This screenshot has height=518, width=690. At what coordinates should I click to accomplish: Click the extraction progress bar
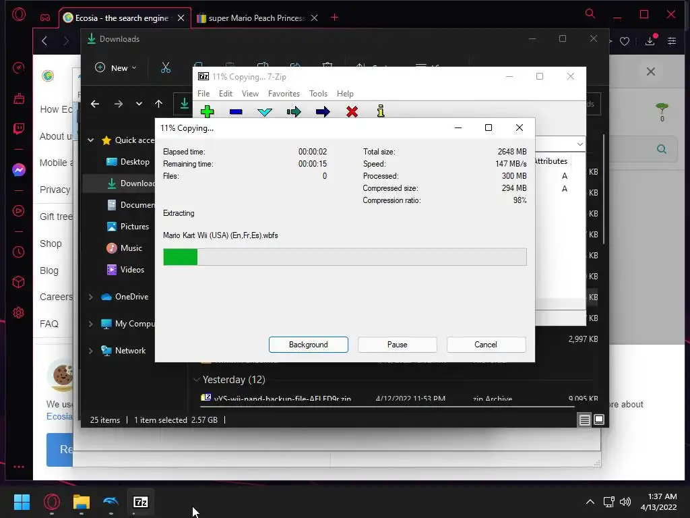coord(344,257)
